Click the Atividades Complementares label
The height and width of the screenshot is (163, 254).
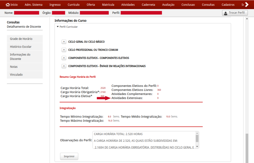pyautogui.click(x=132, y=94)
